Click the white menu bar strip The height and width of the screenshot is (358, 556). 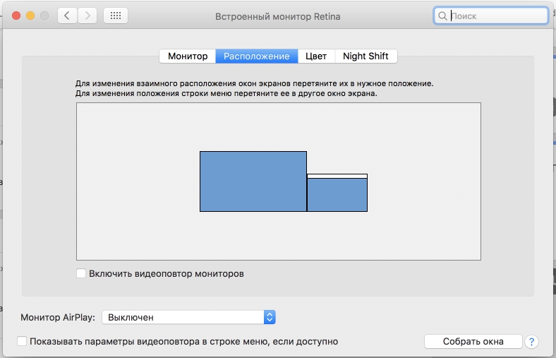pos(337,176)
